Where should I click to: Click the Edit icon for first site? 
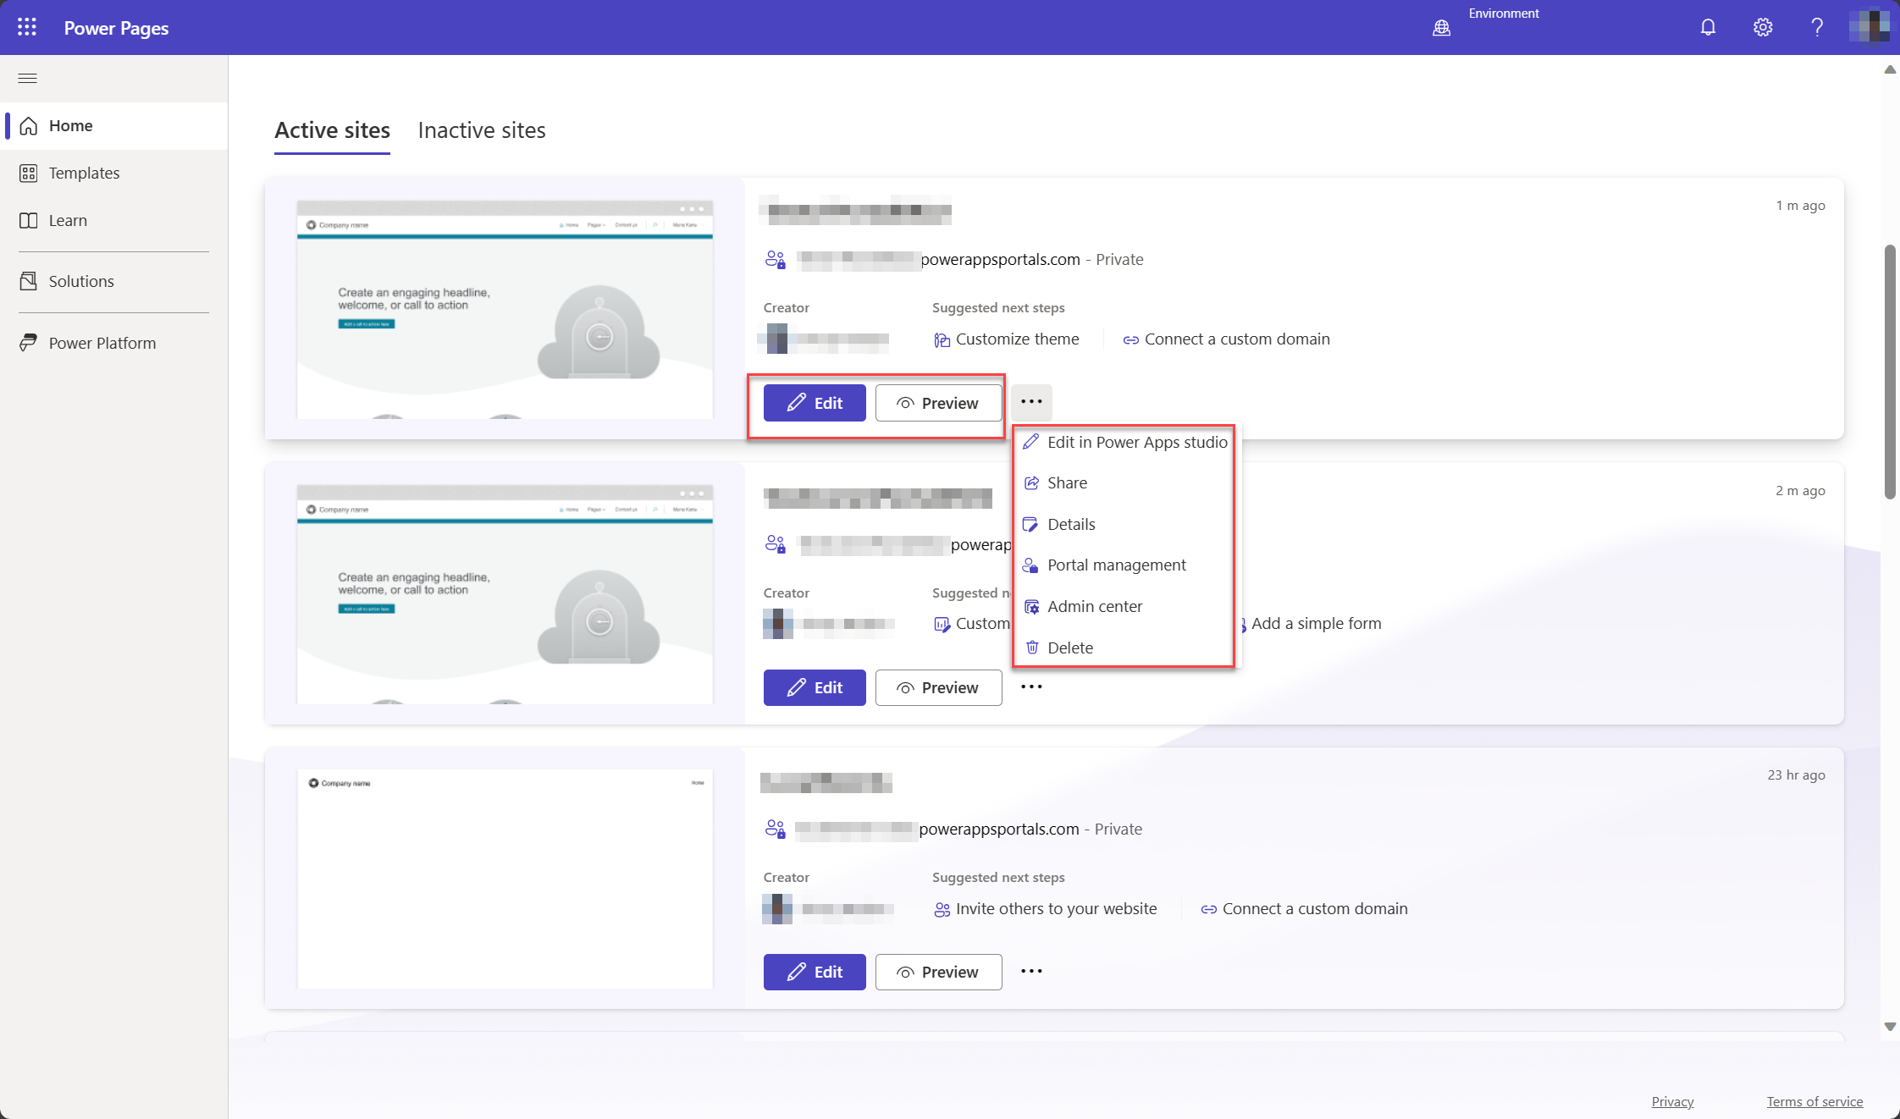(814, 402)
